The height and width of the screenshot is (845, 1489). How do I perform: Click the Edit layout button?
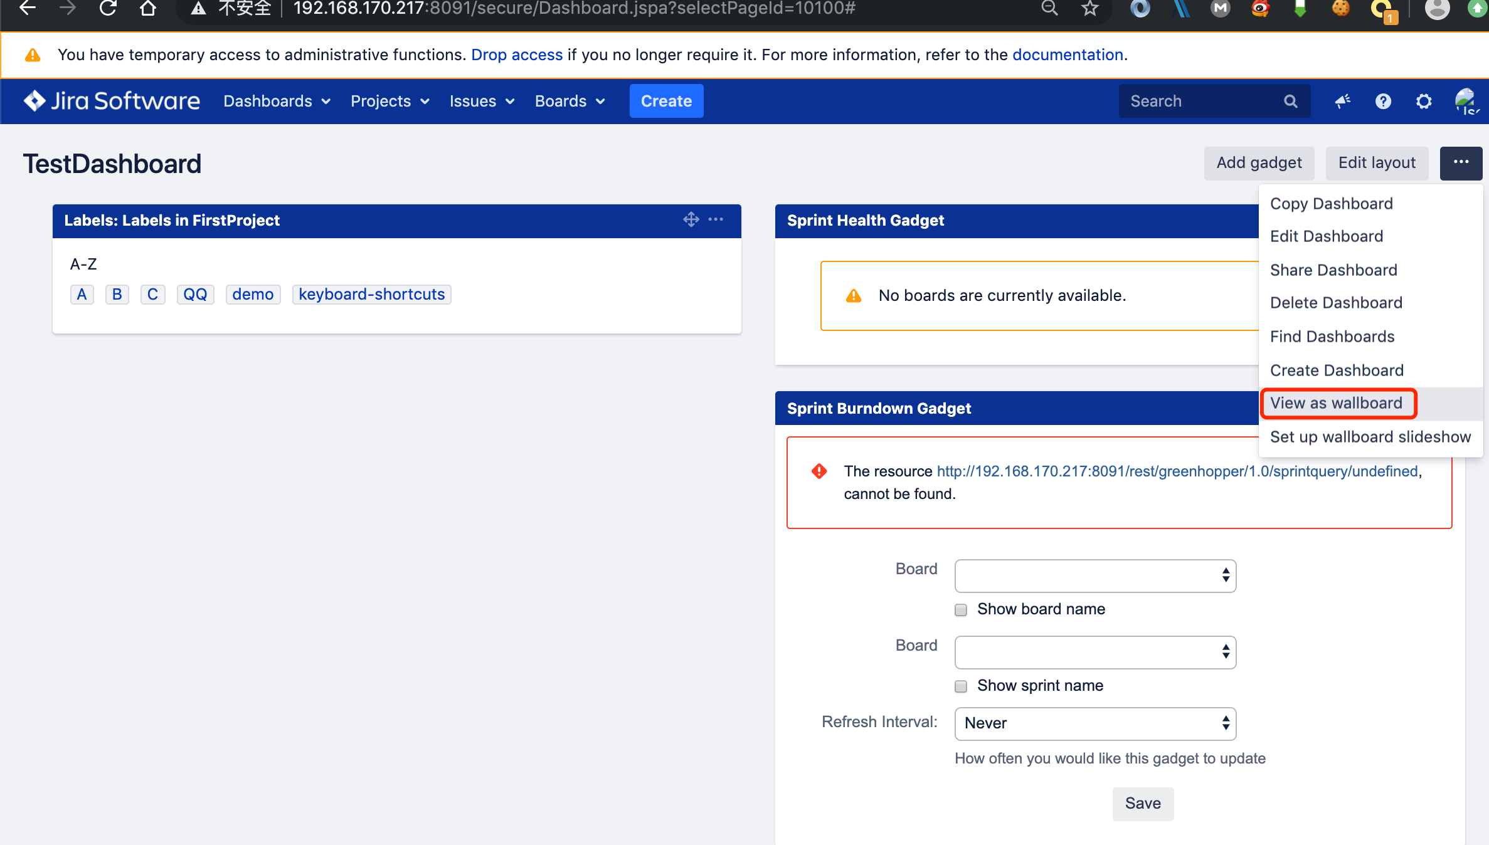coord(1377,163)
